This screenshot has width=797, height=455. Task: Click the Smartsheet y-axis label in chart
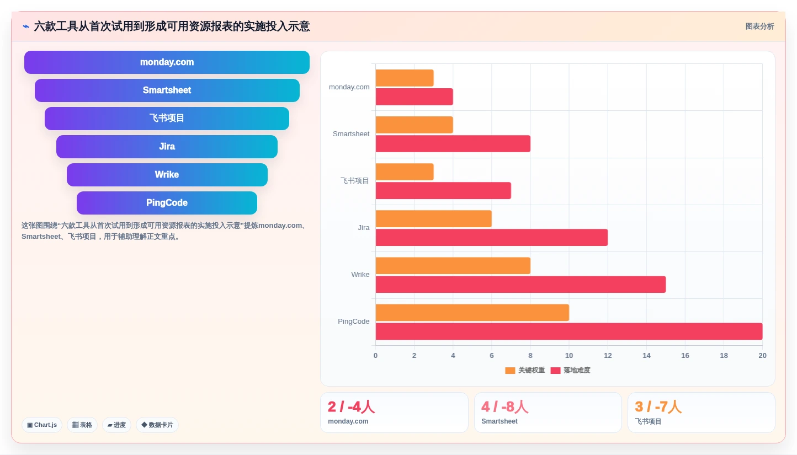[x=351, y=134]
